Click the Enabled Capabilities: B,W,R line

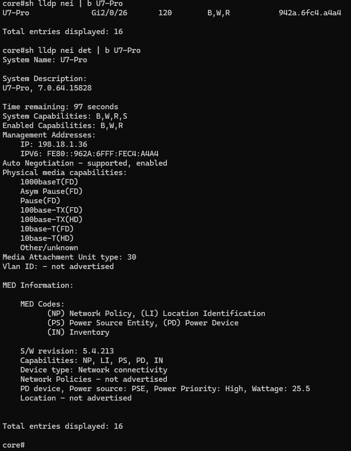[63, 126]
